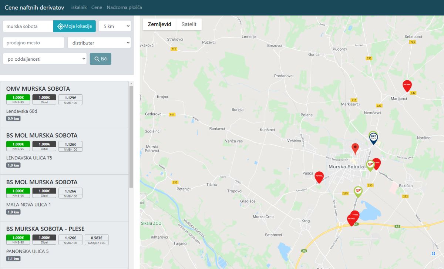Use Moja lokacija location button
444x269 pixels.
(x=74, y=26)
